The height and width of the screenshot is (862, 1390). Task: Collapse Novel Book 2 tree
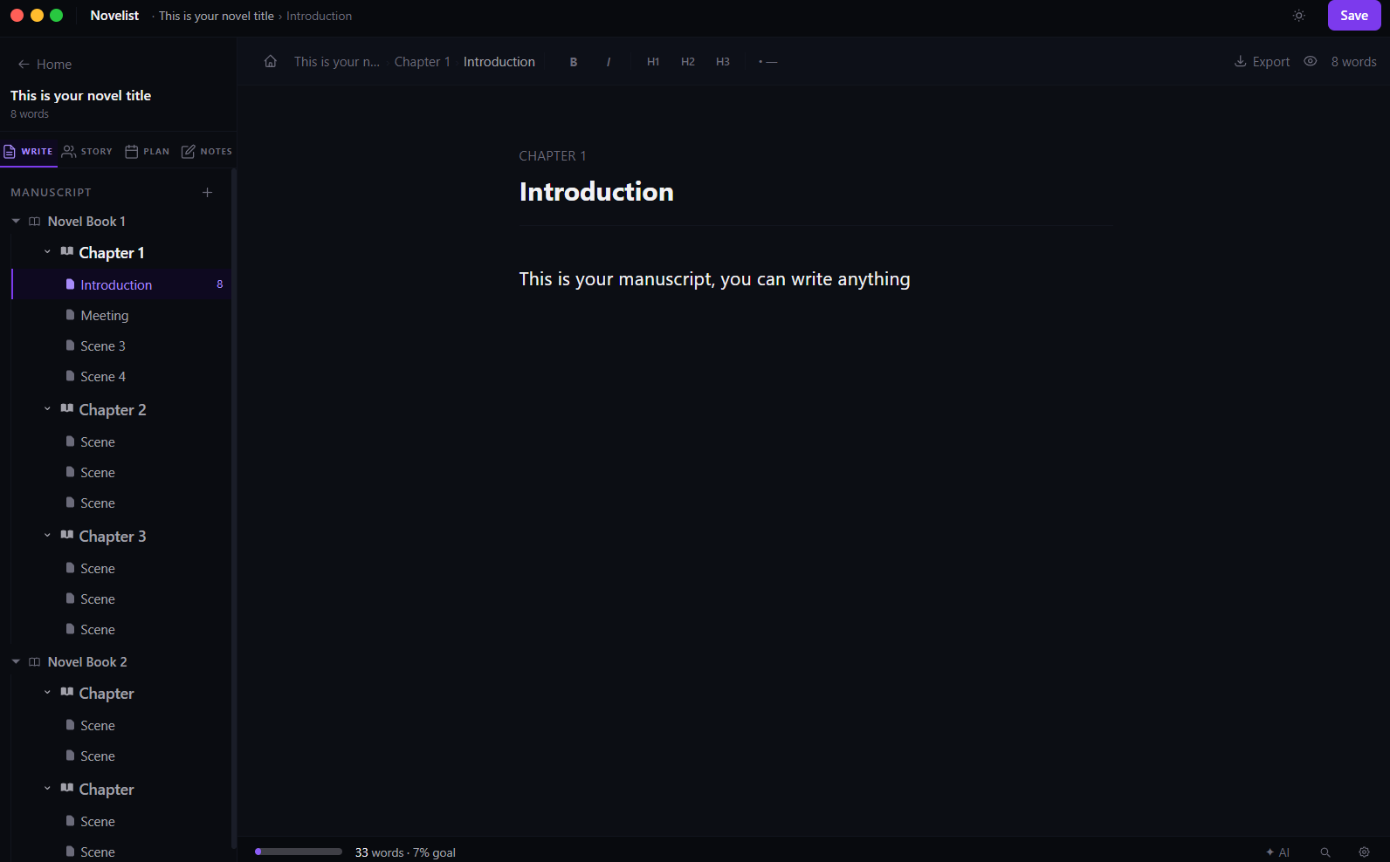(16, 662)
